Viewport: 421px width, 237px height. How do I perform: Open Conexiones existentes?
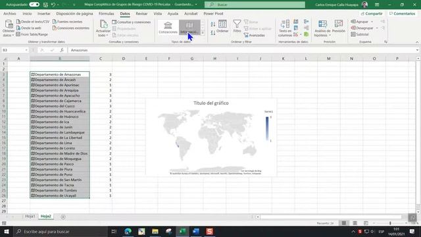[71, 28]
